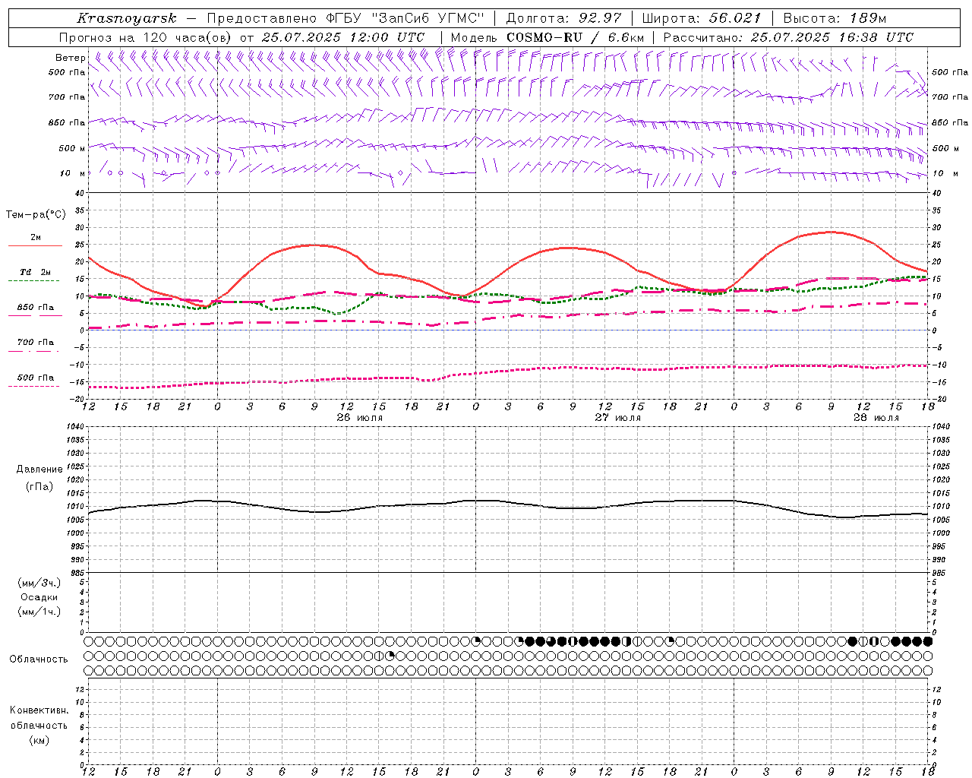The height and width of the screenshot is (778, 972).
Task: Click the '500 гПа' temperature legend label
Action: pyautogui.click(x=36, y=378)
